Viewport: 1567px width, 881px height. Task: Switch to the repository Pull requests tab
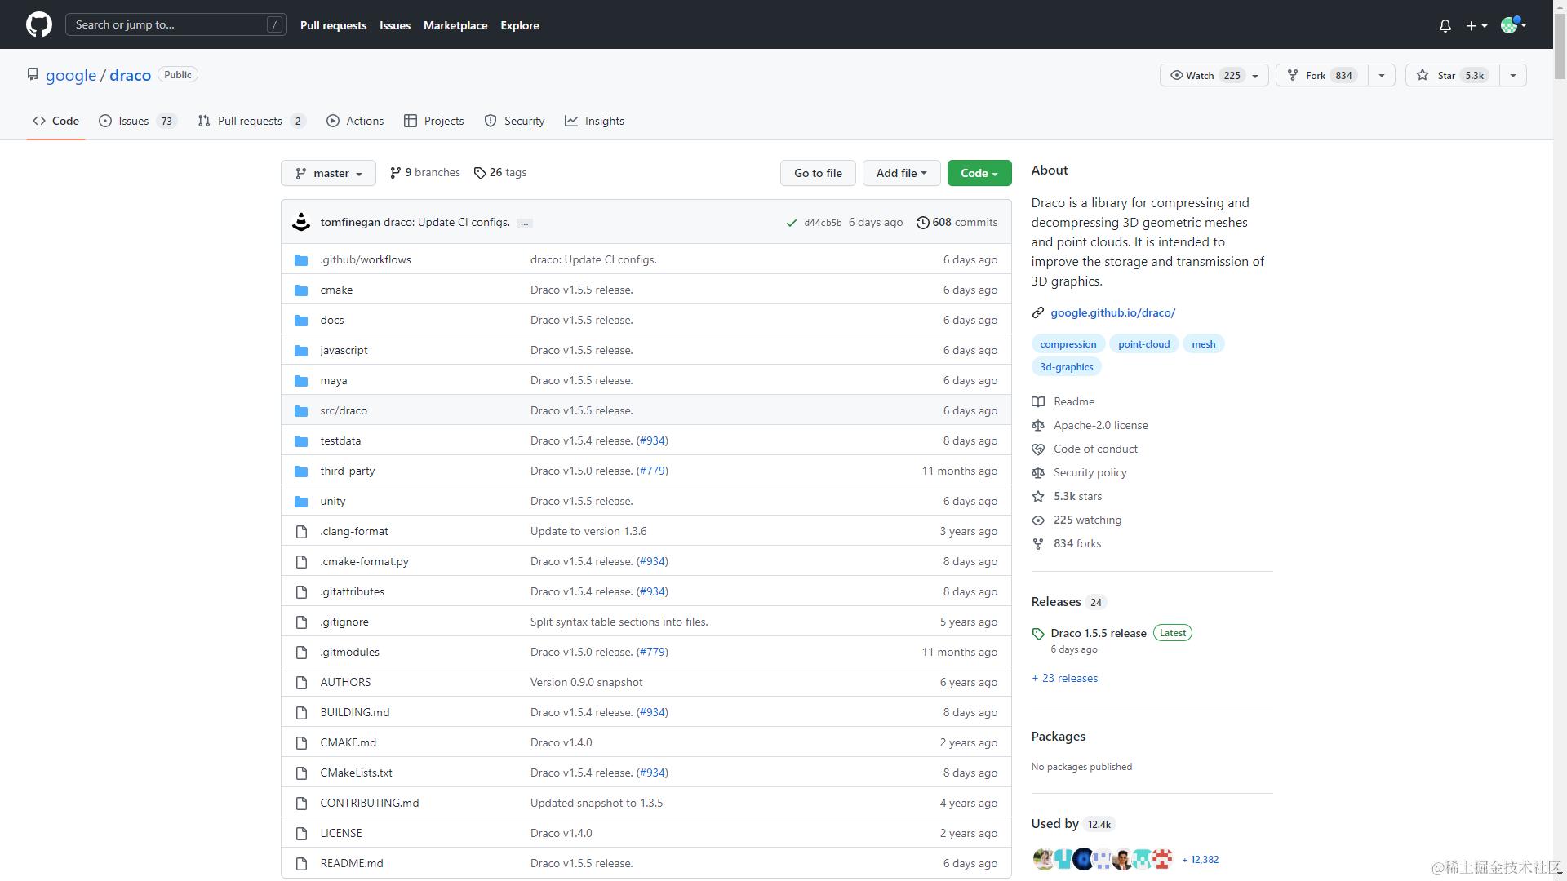[252, 121]
